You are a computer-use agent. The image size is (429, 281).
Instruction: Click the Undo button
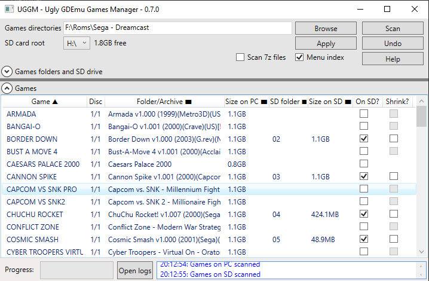coord(393,43)
